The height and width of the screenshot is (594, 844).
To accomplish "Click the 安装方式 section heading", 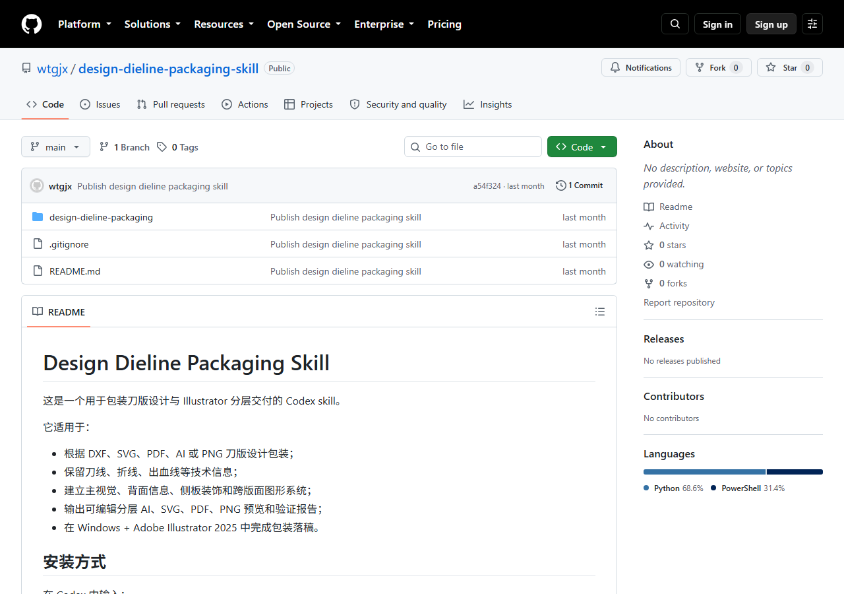I will click(x=75, y=562).
